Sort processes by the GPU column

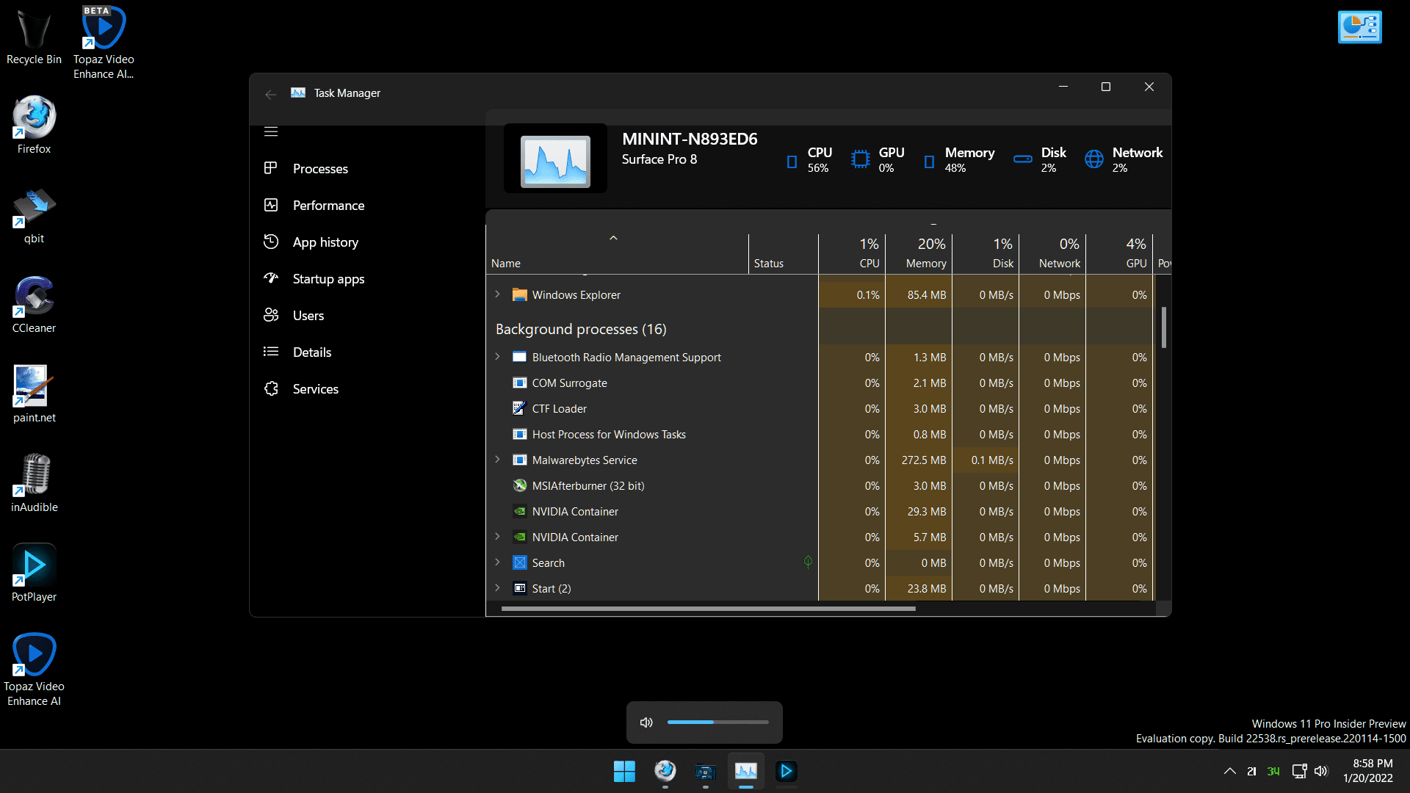tap(1119, 253)
